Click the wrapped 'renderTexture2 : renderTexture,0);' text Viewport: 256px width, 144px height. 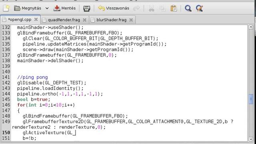click(59, 127)
